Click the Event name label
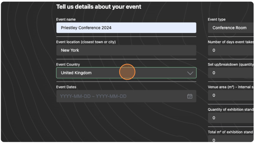The height and width of the screenshot is (144, 256). click(x=66, y=19)
